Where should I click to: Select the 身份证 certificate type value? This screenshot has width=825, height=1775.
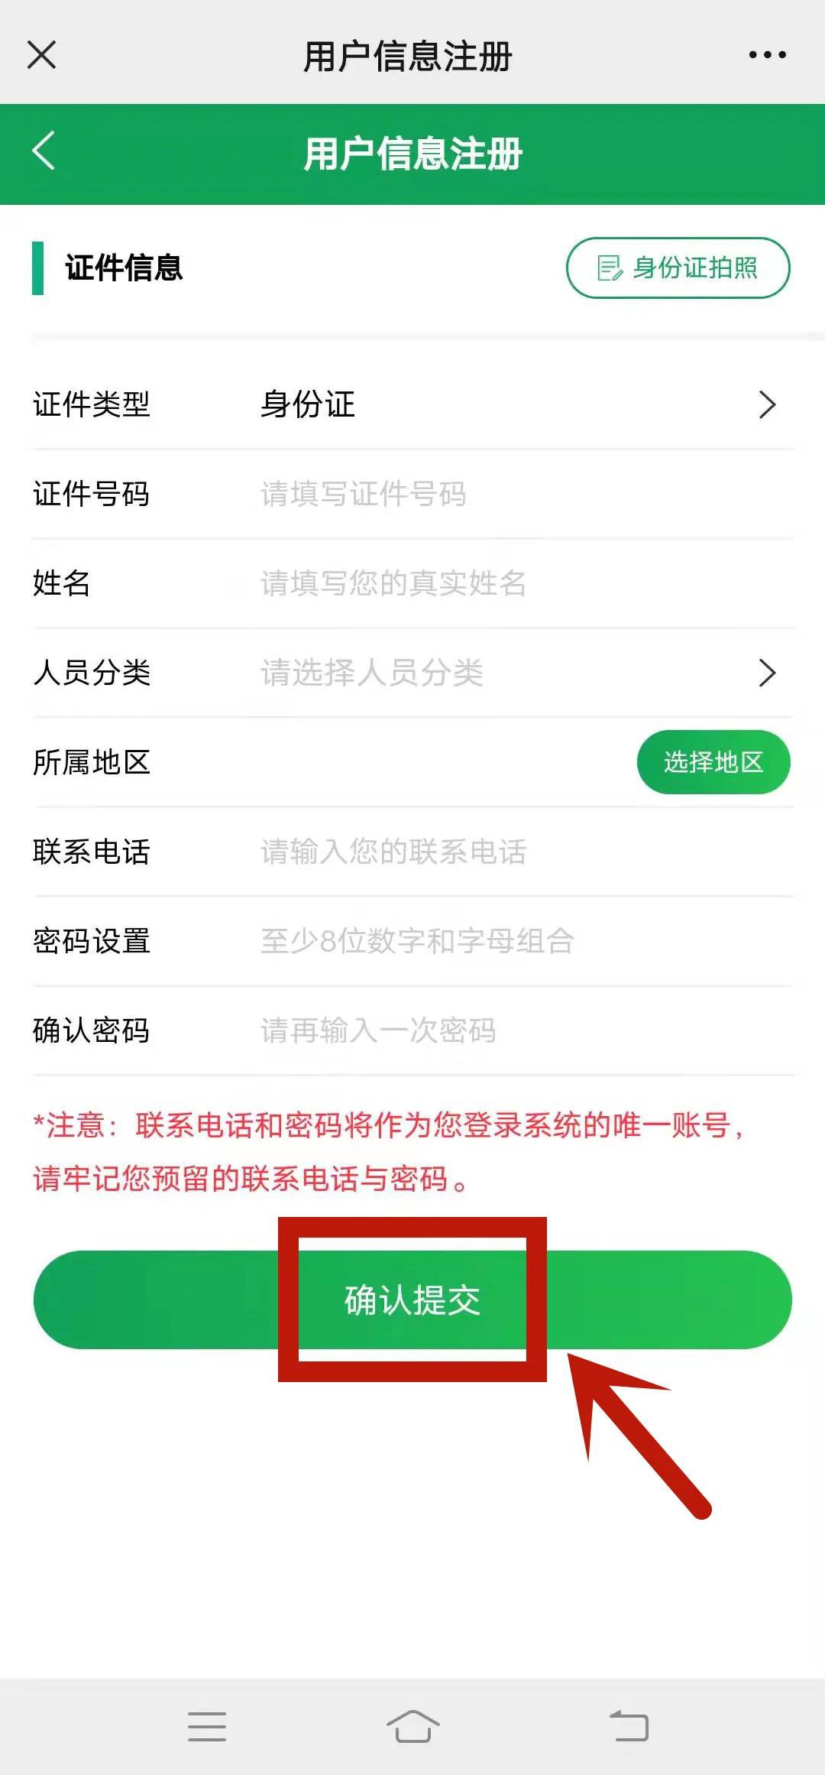point(307,404)
